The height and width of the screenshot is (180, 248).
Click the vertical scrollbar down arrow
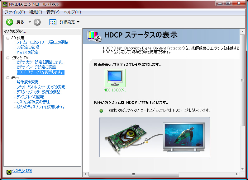[242, 169]
